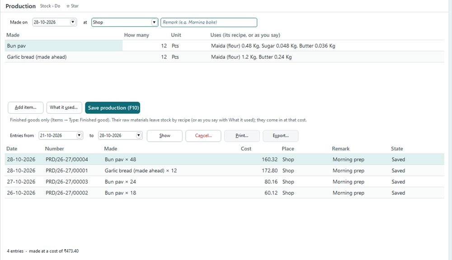Screen dimensions: 452x260
Task: Click the Place column header
Action: coord(287,149)
